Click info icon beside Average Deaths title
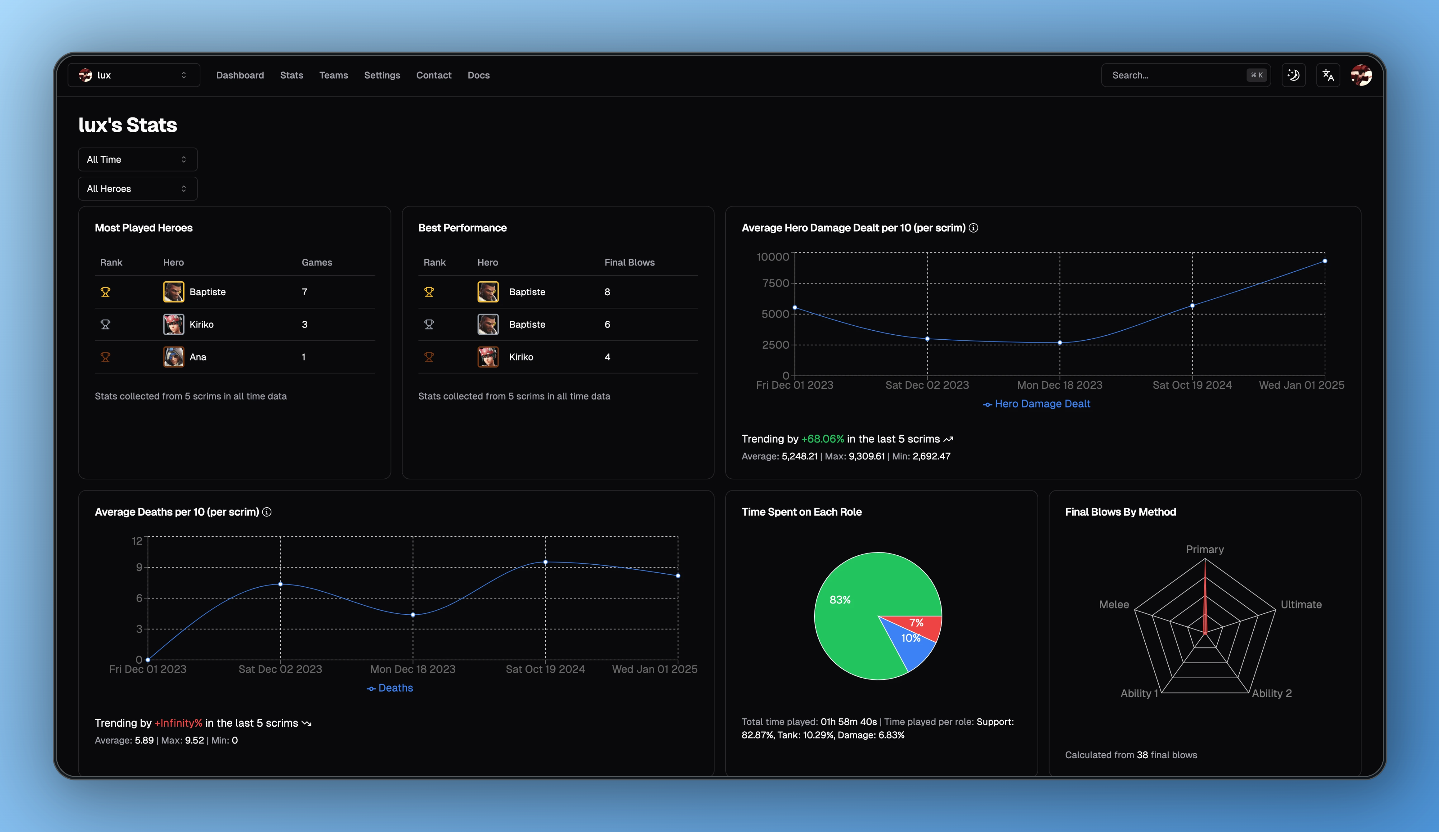Image resolution: width=1439 pixels, height=832 pixels. point(267,512)
